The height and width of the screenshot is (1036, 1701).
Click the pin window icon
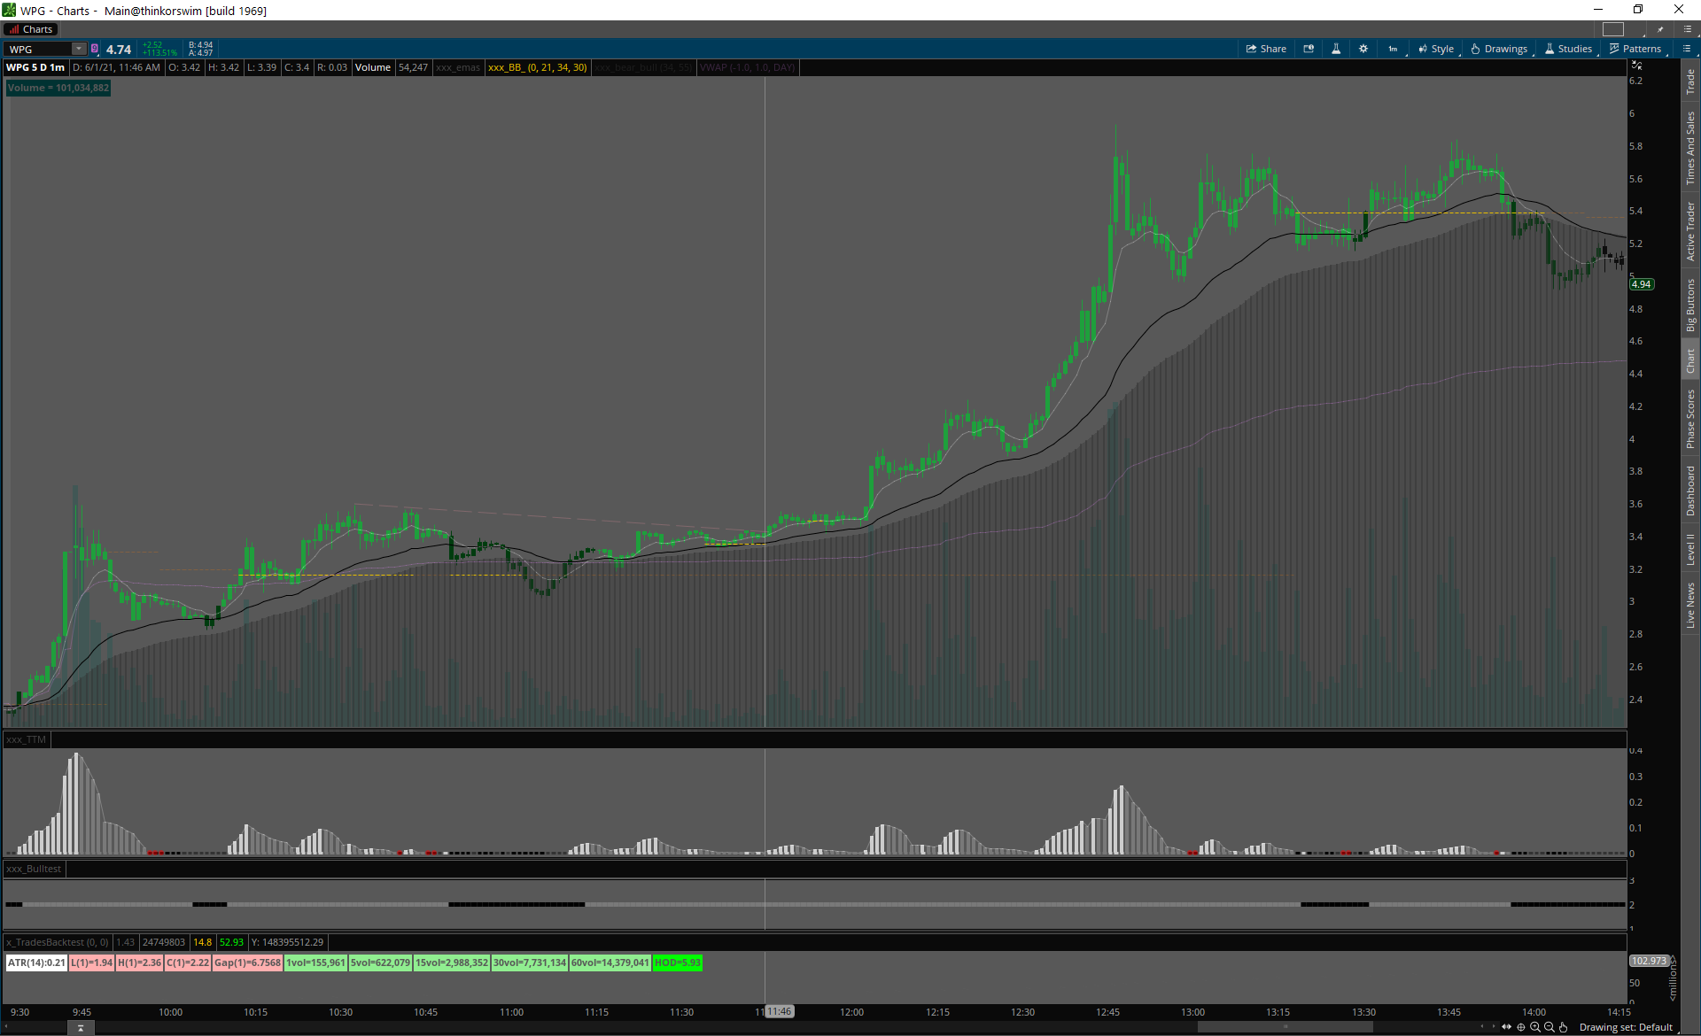pyautogui.click(x=1660, y=29)
